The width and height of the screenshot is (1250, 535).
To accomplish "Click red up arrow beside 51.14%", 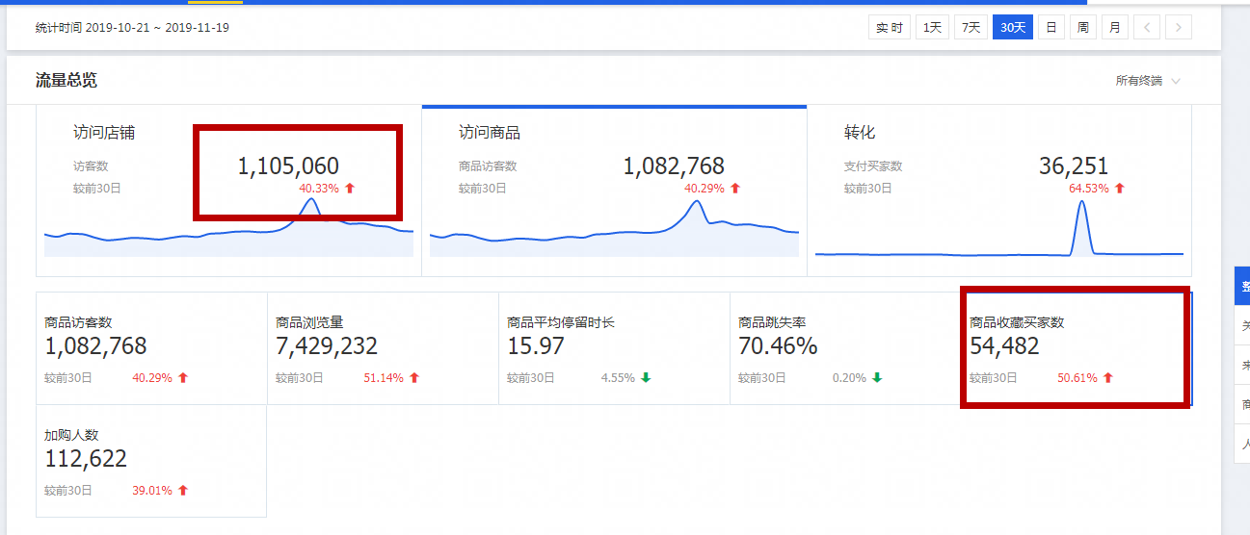I will (414, 378).
